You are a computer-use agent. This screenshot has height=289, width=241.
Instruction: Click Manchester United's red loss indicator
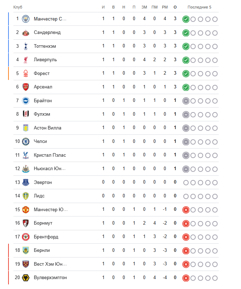(186, 210)
